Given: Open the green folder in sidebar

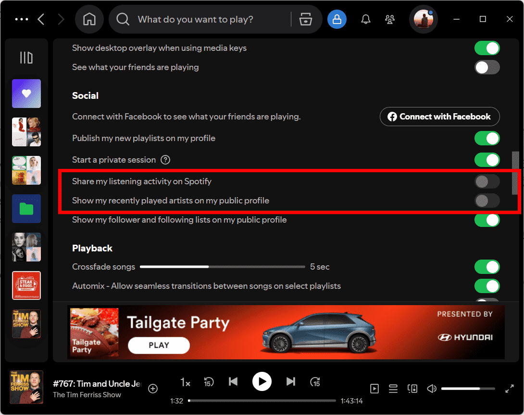Looking at the screenshot, I should [26, 209].
